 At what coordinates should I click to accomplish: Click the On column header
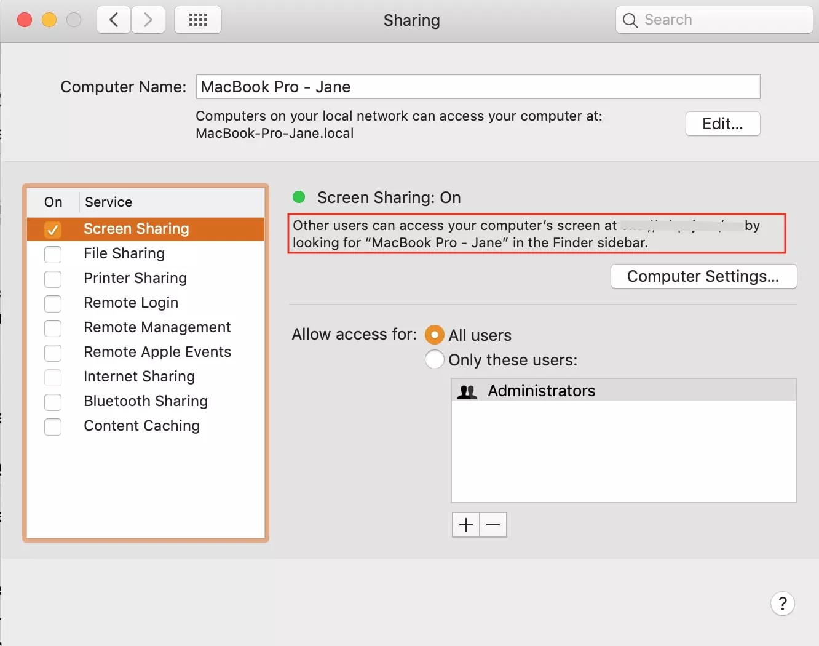[x=53, y=202]
